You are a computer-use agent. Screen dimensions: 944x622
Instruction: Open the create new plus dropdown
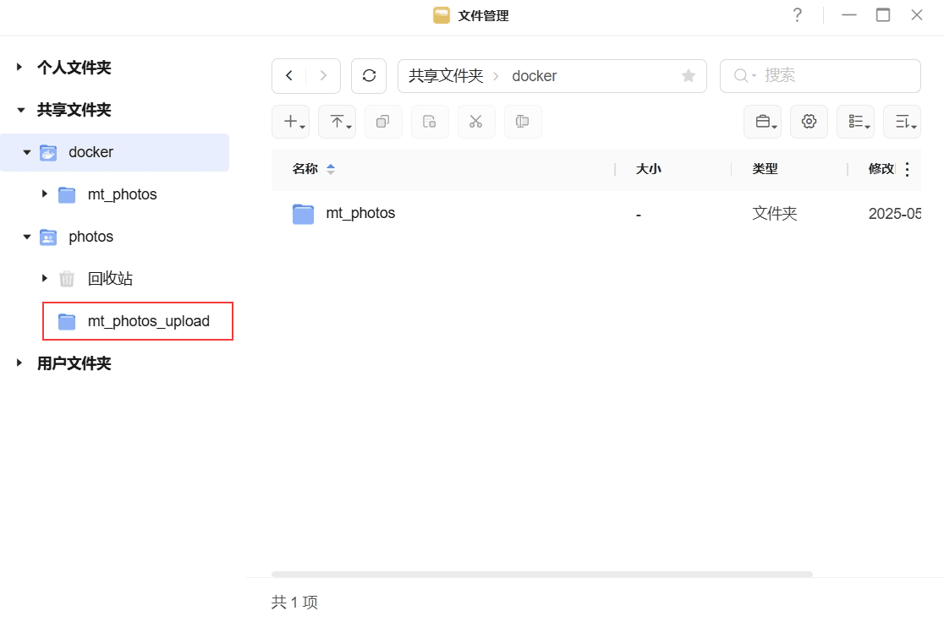(290, 122)
